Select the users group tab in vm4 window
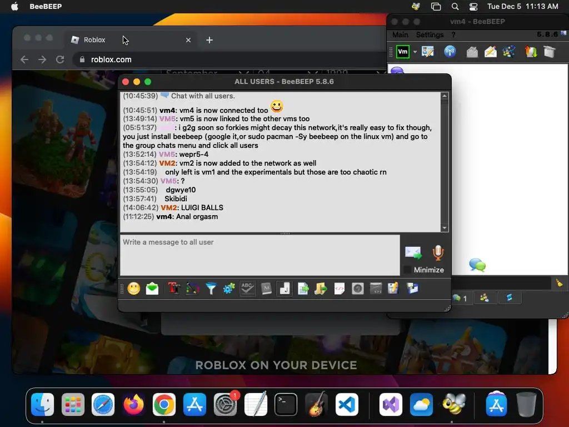This screenshot has height=427, width=569. tap(485, 298)
